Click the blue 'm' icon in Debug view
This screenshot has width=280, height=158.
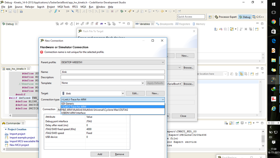(101, 24)
